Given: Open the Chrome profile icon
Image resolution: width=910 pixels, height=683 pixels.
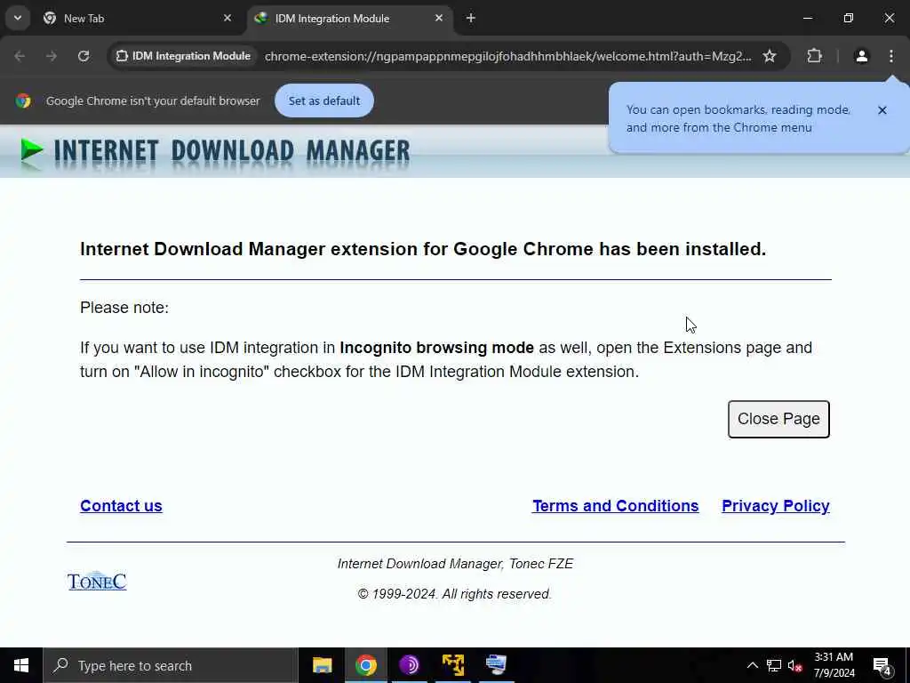Looking at the screenshot, I should (x=862, y=56).
